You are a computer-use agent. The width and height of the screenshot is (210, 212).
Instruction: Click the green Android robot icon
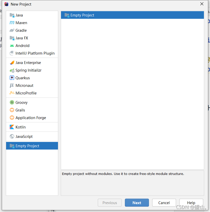click(x=12, y=46)
